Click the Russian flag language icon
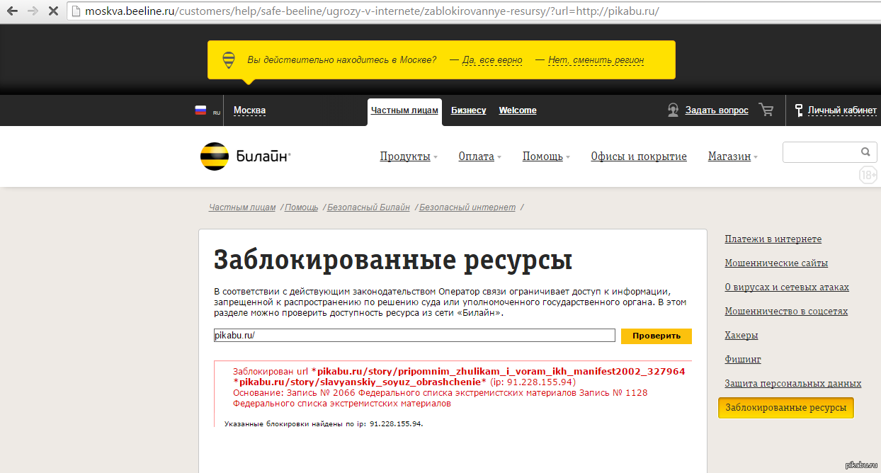 (200, 110)
